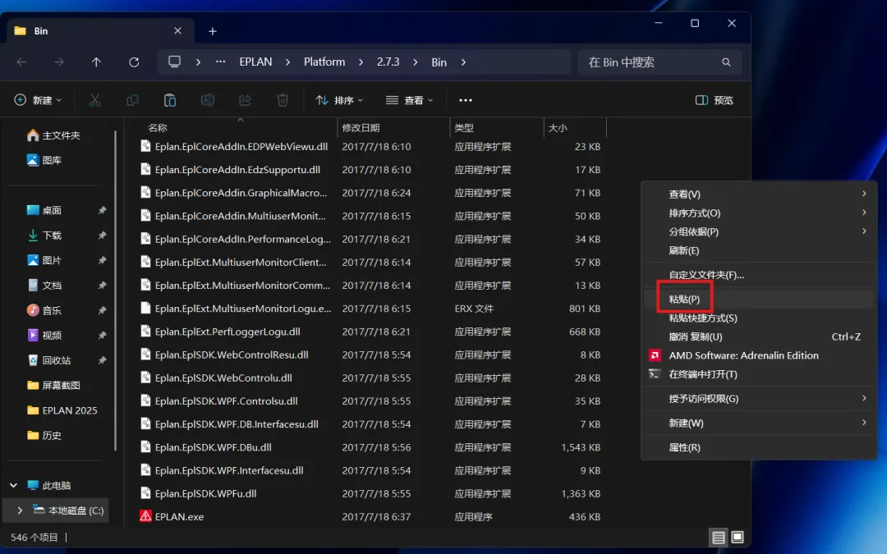Click Platform in address bar breadcrumb

(324, 62)
